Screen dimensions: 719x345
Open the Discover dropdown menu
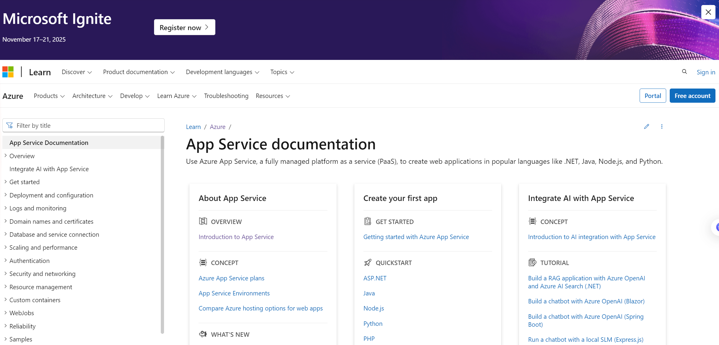[77, 72]
